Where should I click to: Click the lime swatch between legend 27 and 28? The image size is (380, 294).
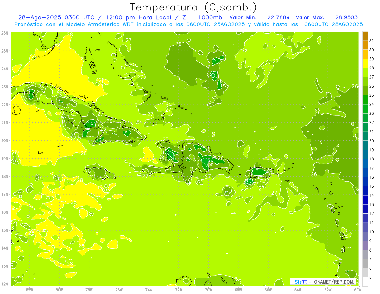click(x=365, y=73)
